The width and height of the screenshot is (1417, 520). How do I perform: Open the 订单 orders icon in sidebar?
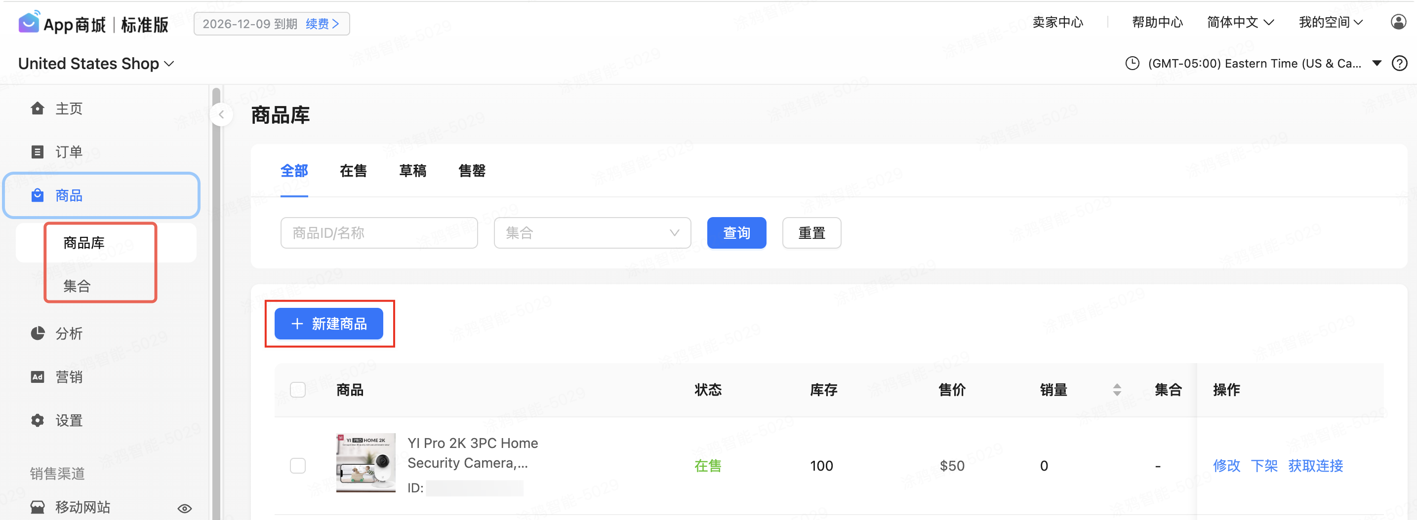point(37,151)
